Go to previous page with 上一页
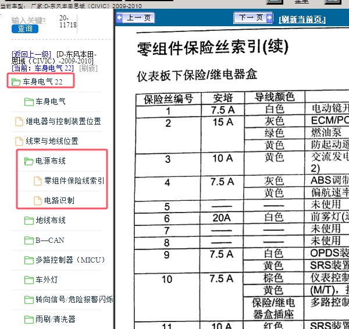Screen dimensions: 349x329 tap(136, 17)
